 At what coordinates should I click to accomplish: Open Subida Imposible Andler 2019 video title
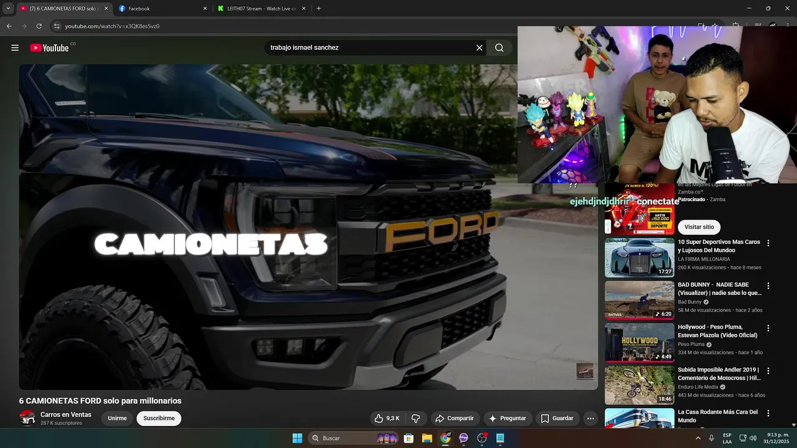[x=719, y=373]
